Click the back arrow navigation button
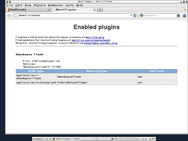The height and width of the screenshot is (141, 188). pos(9,16)
